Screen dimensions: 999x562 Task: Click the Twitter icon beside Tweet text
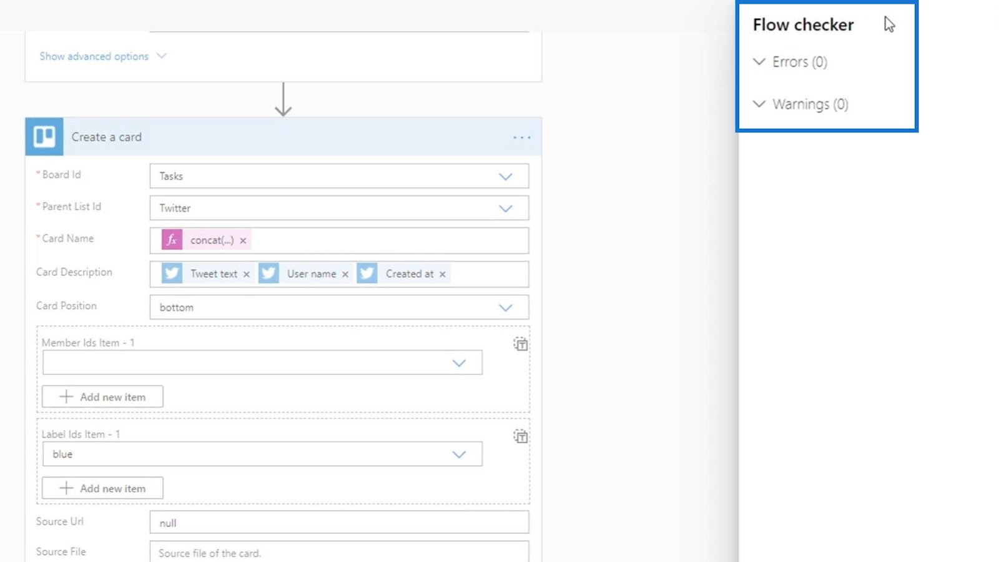coord(172,274)
